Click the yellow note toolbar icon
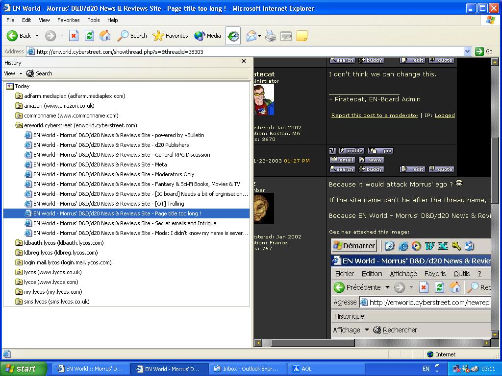Screen dimensions: 502x376 click(x=302, y=36)
